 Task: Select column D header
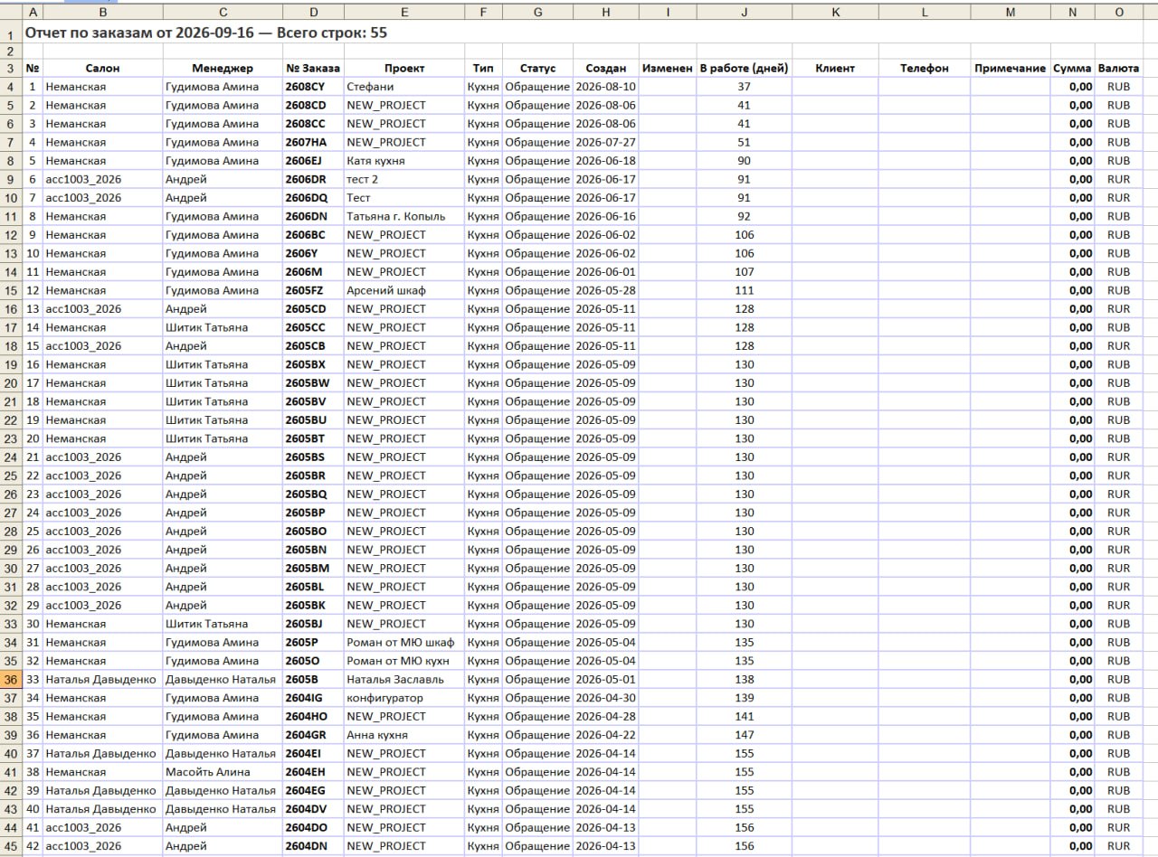point(313,12)
